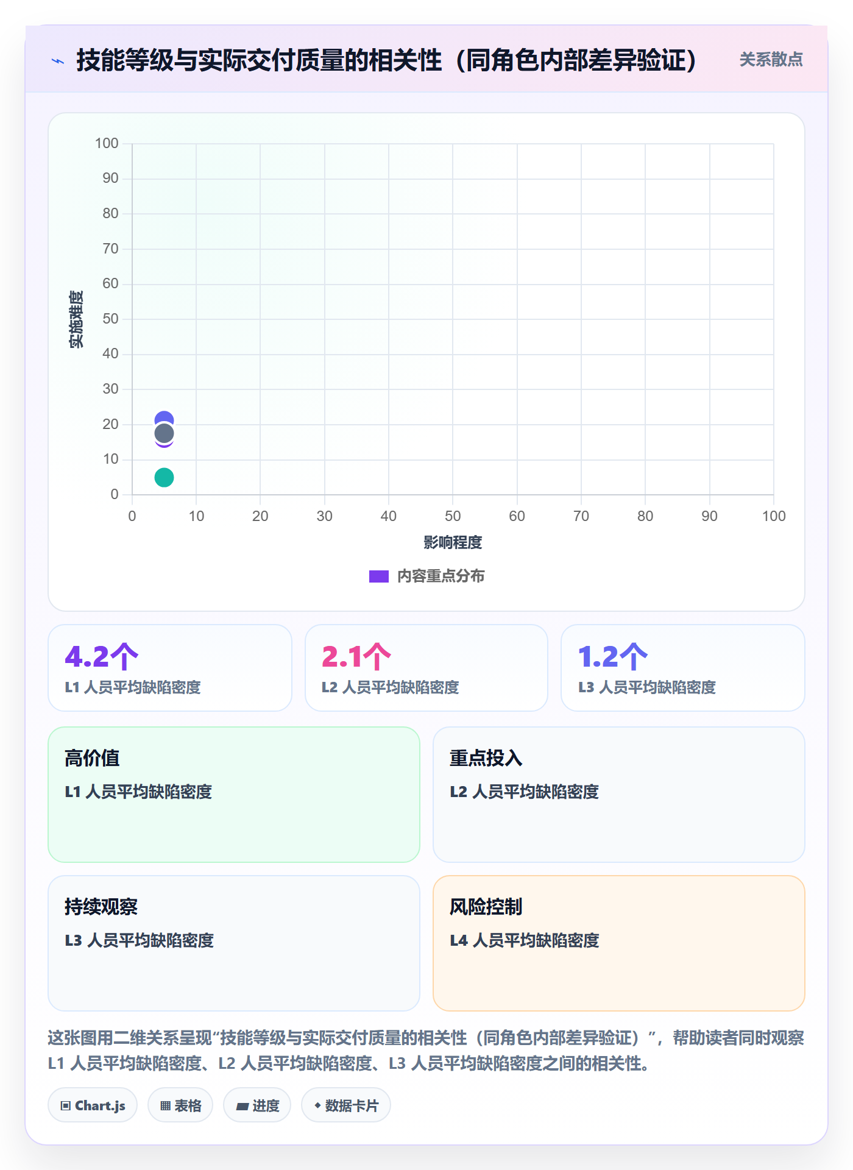Click the y-axis tick label 70

tap(110, 249)
